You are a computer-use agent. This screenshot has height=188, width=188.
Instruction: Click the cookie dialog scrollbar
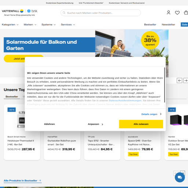[164, 85]
